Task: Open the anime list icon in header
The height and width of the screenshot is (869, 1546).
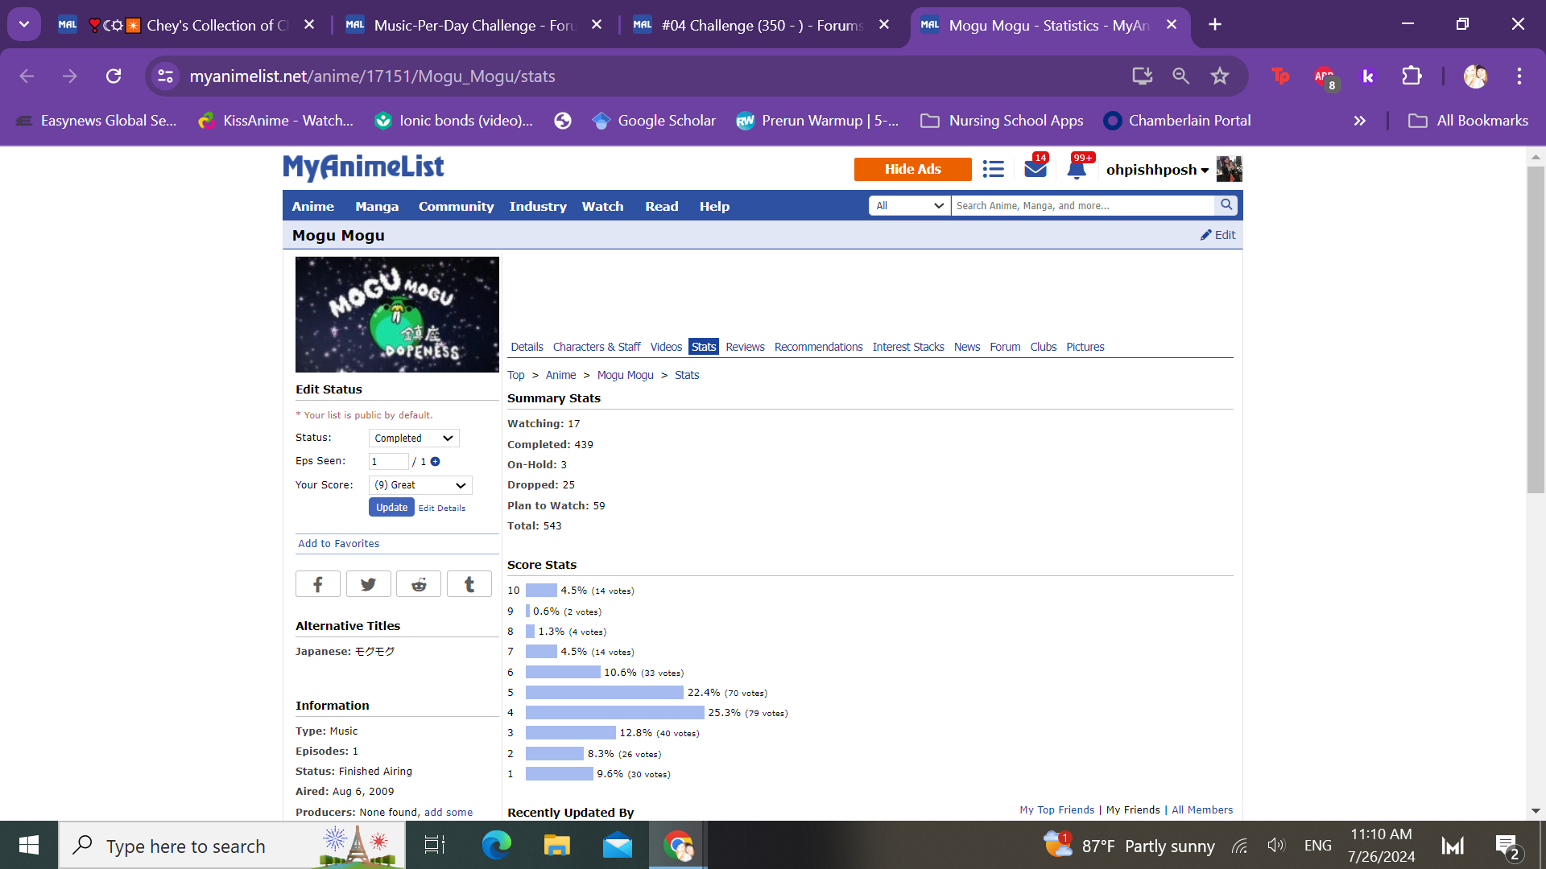Action: coord(993,169)
